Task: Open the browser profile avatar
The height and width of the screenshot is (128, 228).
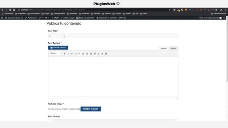Action: point(221,10)
